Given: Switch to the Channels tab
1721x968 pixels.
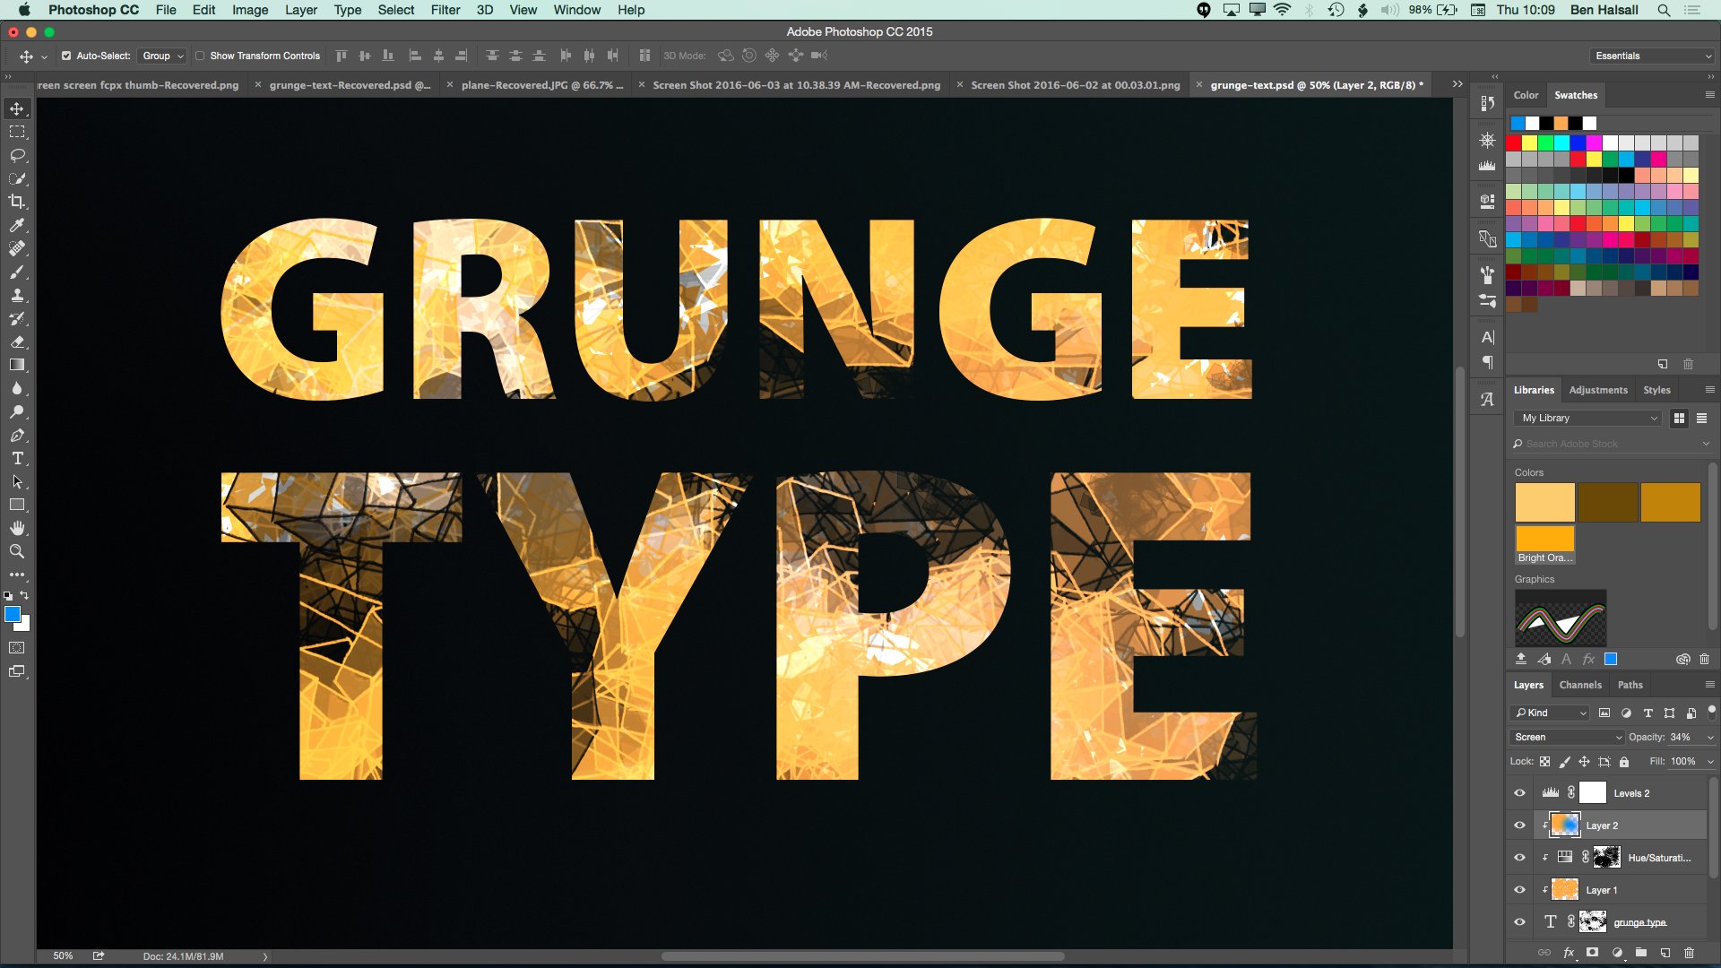Looking at the screenshot, I should click(x=1580, y=685).
